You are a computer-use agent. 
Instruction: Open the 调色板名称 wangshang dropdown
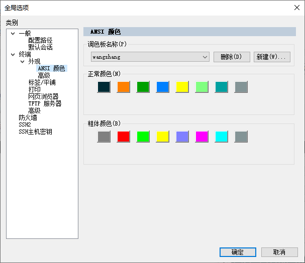pyautogui.click(x=150, y=57)
